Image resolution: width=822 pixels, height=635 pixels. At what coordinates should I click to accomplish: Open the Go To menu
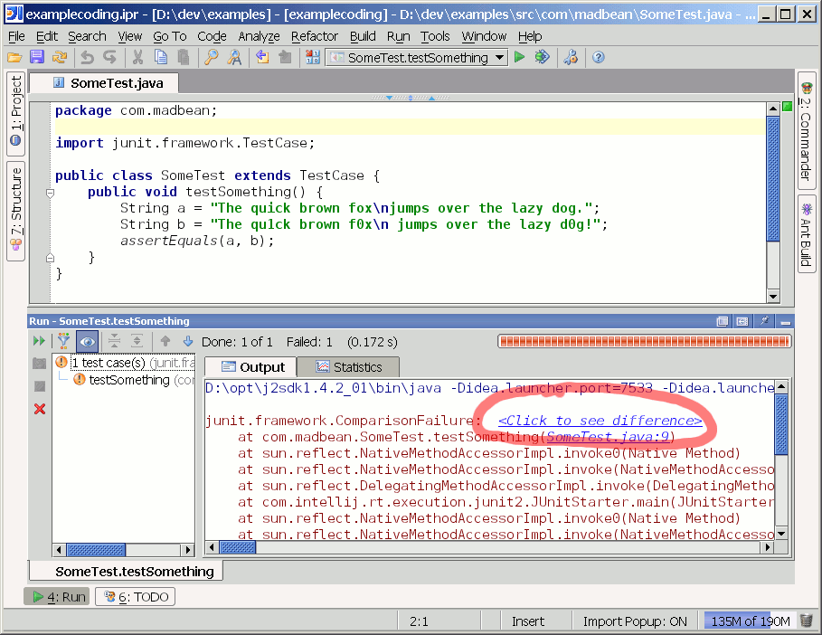(x=170, y=36)
